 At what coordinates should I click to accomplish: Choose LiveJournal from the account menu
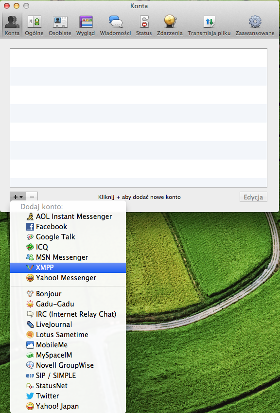(x=68, y=324)
